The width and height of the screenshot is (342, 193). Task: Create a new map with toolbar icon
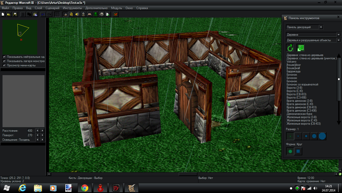(3, 14)
